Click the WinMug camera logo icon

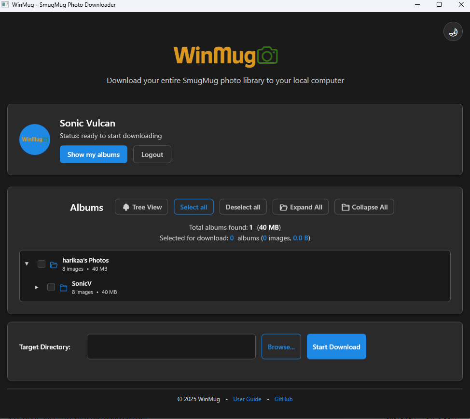[268, 56]
